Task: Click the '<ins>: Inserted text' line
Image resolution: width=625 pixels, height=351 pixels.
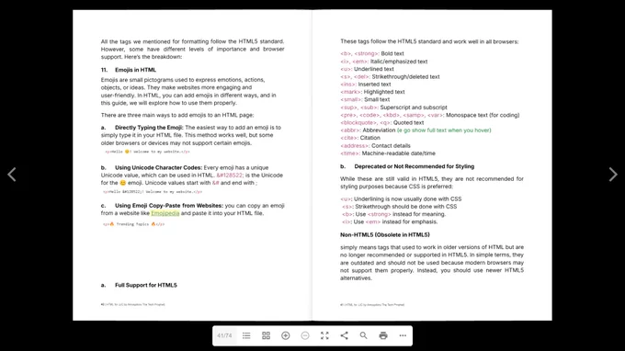Action: pyautogui.click(x=366, y=84)
